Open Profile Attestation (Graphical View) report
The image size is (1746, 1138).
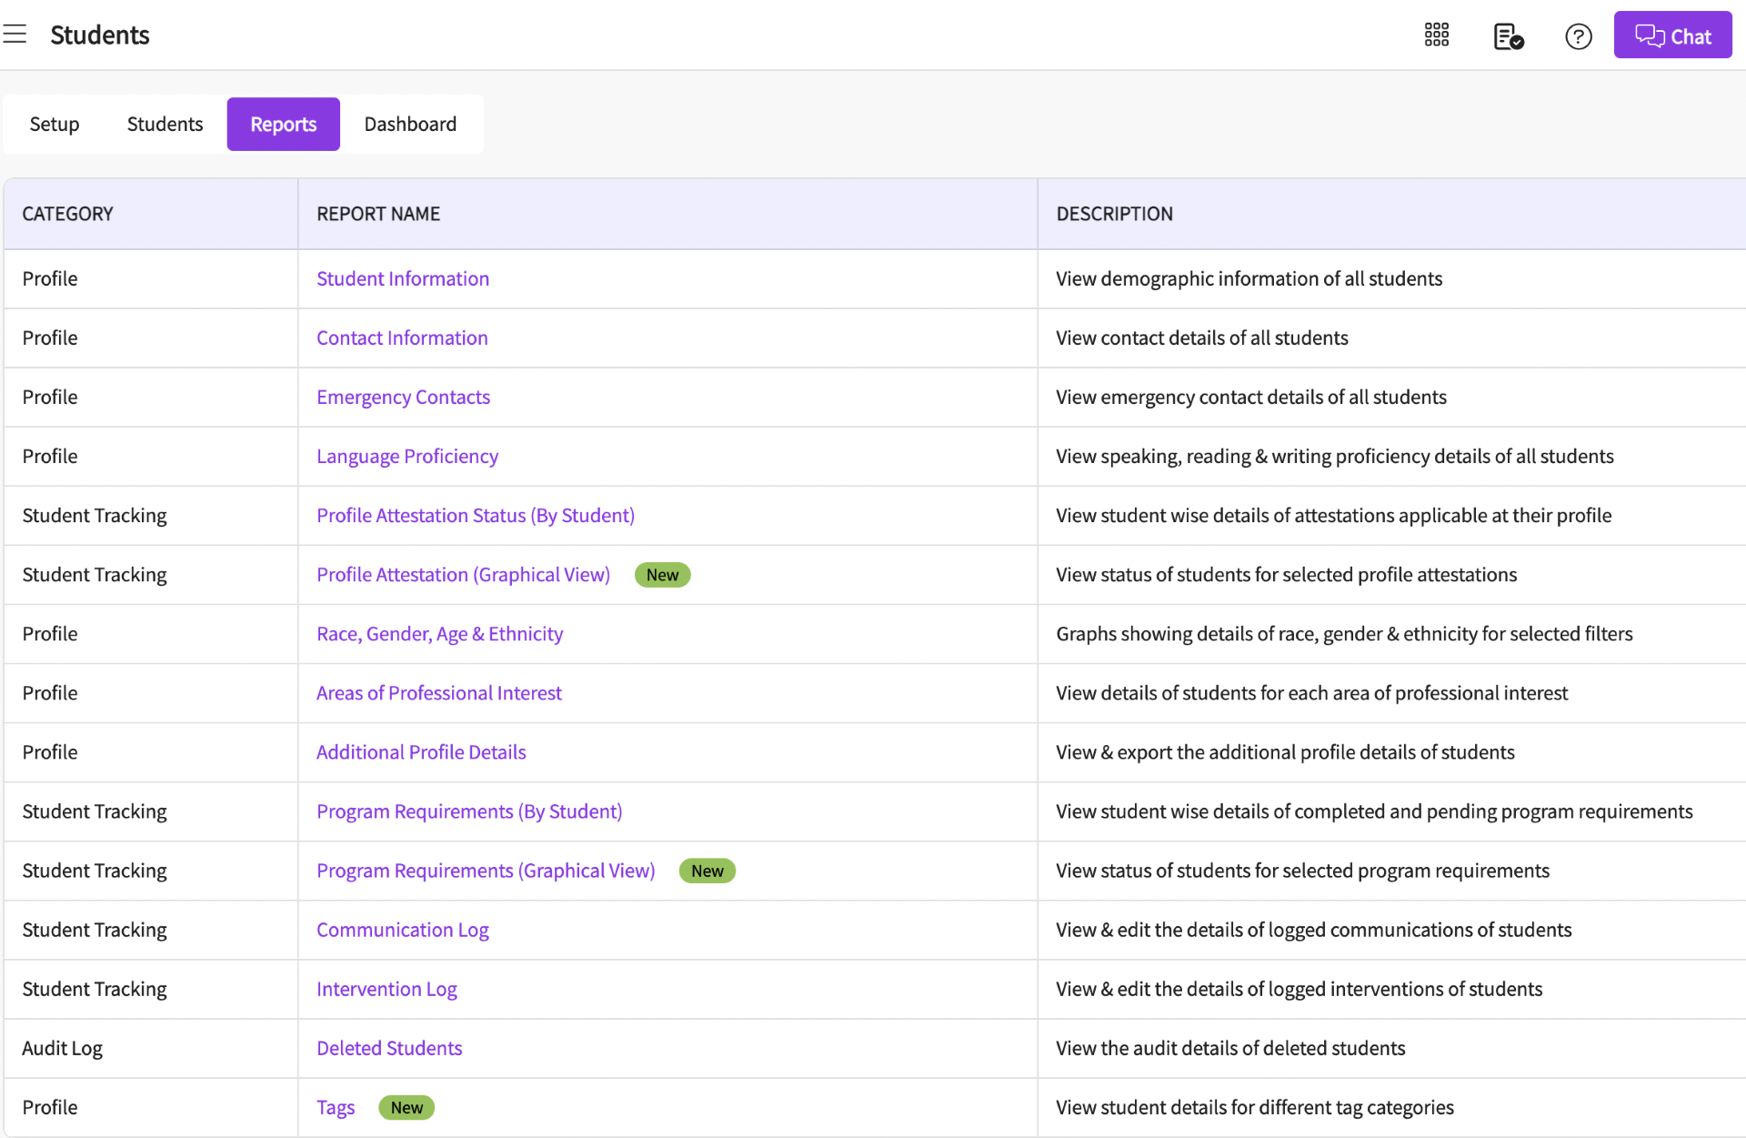click(462, 574)
